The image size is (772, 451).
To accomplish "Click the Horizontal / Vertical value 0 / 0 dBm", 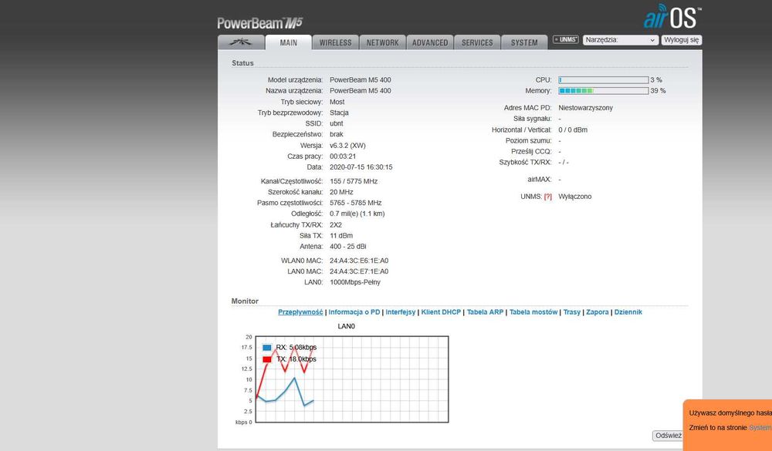I will tap(573, 130).
